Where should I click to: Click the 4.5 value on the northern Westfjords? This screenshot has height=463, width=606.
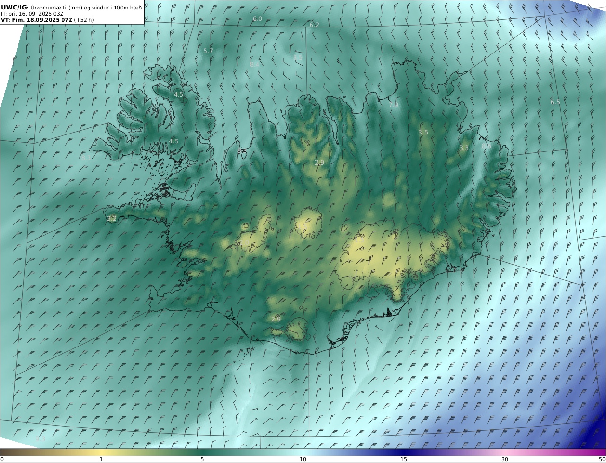point(178,95)
